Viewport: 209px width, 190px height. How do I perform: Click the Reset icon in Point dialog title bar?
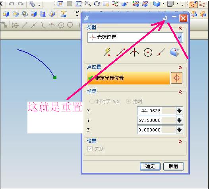point(165,18)
